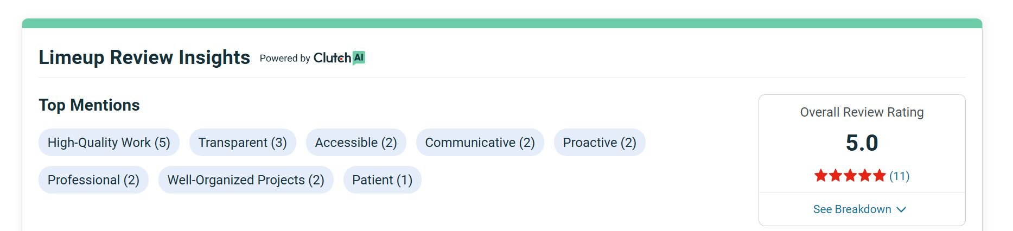This screenshot has width=1013, height=231.
Task: Click the Overall Review Rating label
Action: click(861, 112)
